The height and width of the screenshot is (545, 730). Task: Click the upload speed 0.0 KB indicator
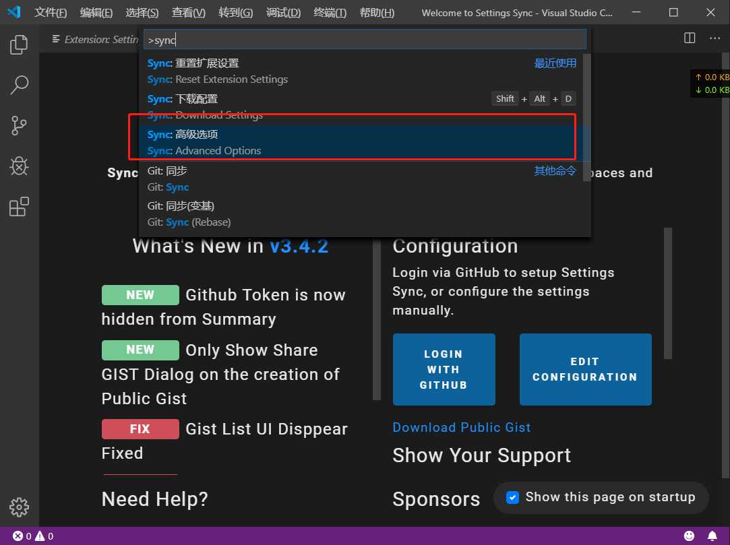tap(712, 77)
